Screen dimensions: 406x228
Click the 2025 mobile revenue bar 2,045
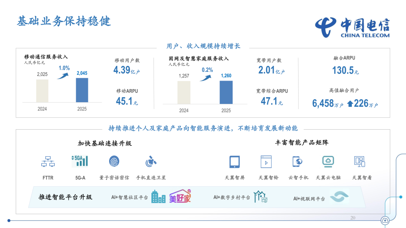[x=82, y=90]
